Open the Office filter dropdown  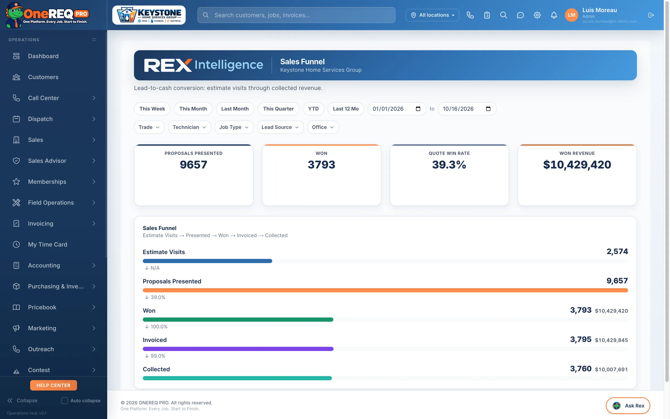click(x=323, y=127)
